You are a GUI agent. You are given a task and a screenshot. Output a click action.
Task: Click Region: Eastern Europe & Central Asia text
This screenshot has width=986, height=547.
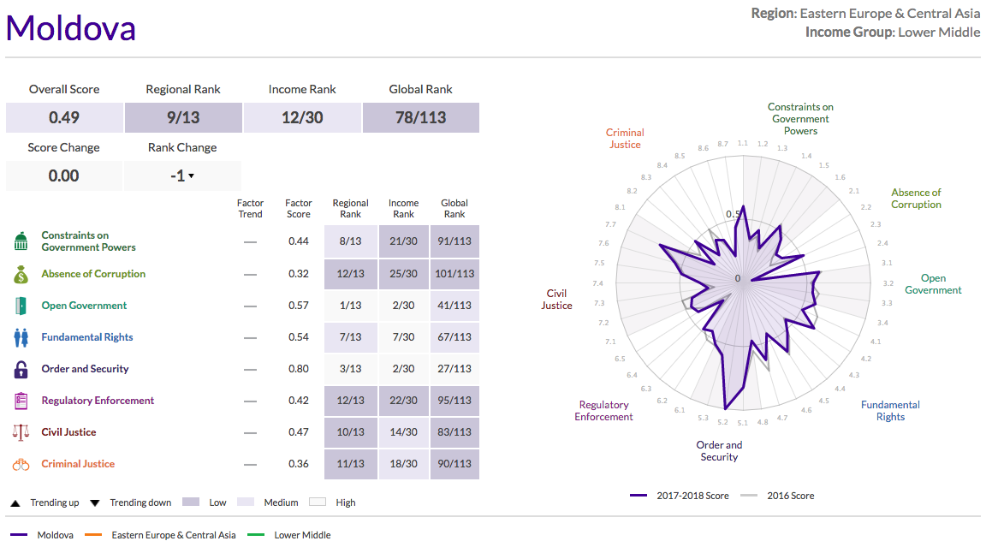(865, 13)
